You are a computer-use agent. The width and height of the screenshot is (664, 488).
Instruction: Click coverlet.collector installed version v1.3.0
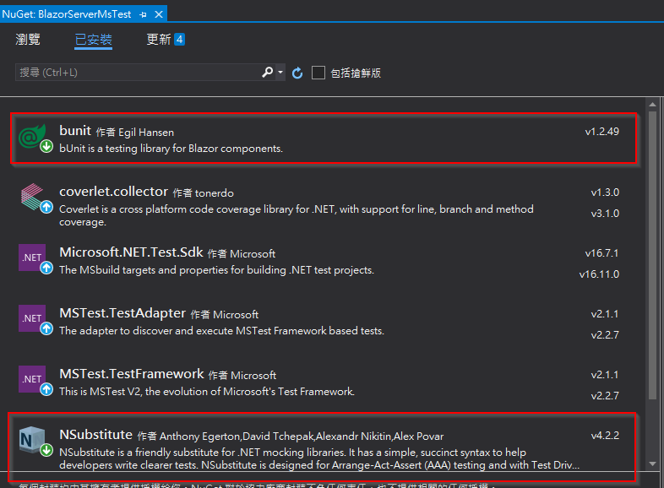(605, 192)
